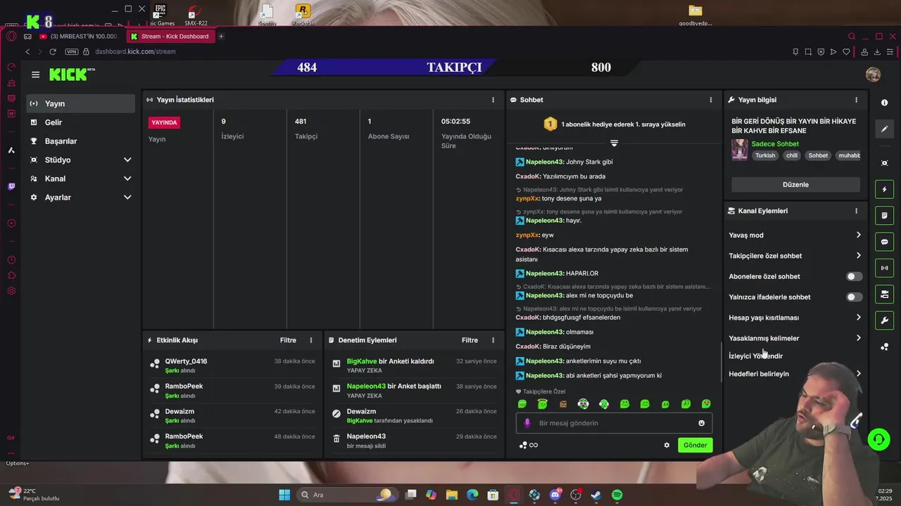Open the green headset support bubble
The image size is (901, 506).
pos(878,440)
